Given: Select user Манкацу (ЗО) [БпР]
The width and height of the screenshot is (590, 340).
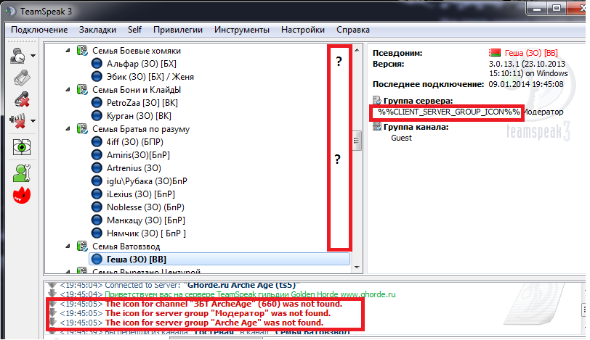Looking at the screenshot, I should click(145, 220).
